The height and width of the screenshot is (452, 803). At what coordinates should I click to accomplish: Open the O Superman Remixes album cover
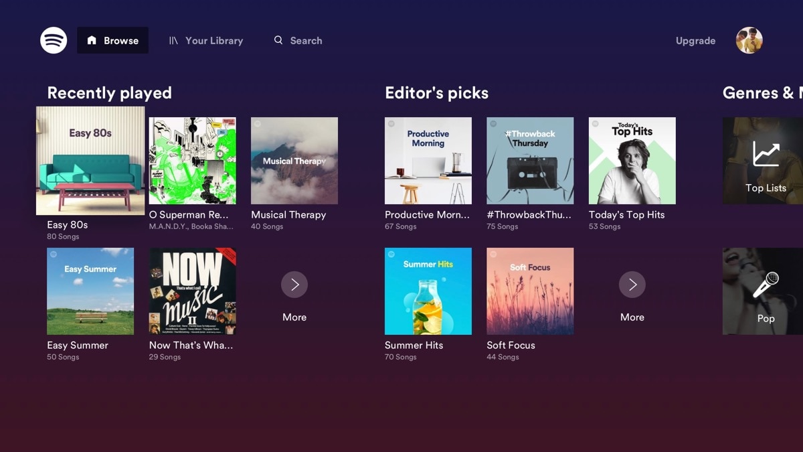[x=192, y=161]
